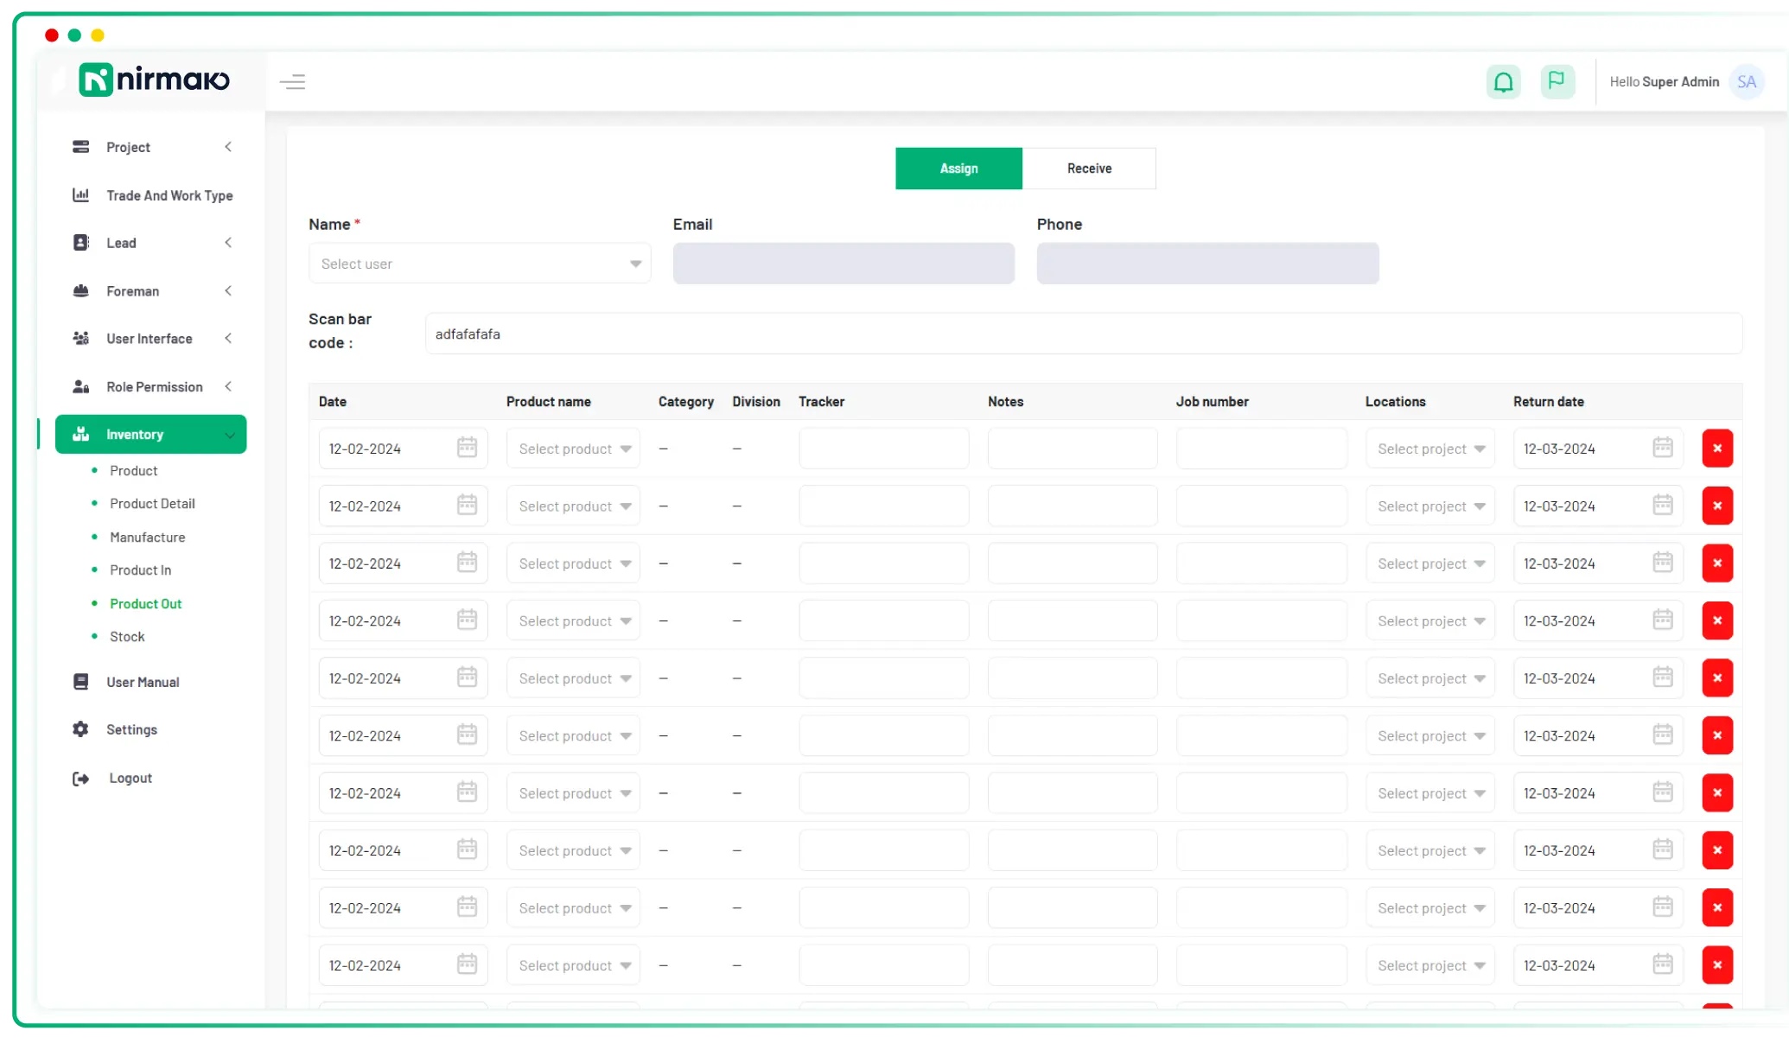1789x1050 pixels.
Task: Click the hamburger menu icon
Action: 293,81
